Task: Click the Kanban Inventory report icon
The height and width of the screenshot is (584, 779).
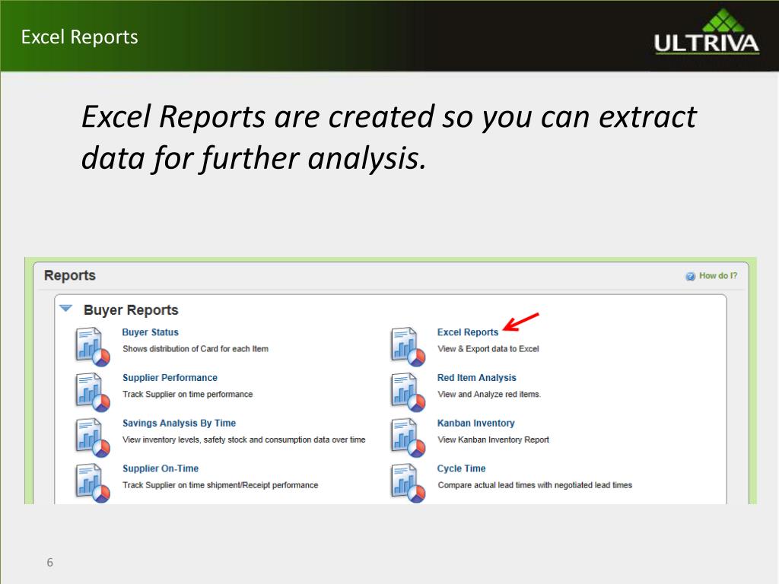Action: (408, 437)
